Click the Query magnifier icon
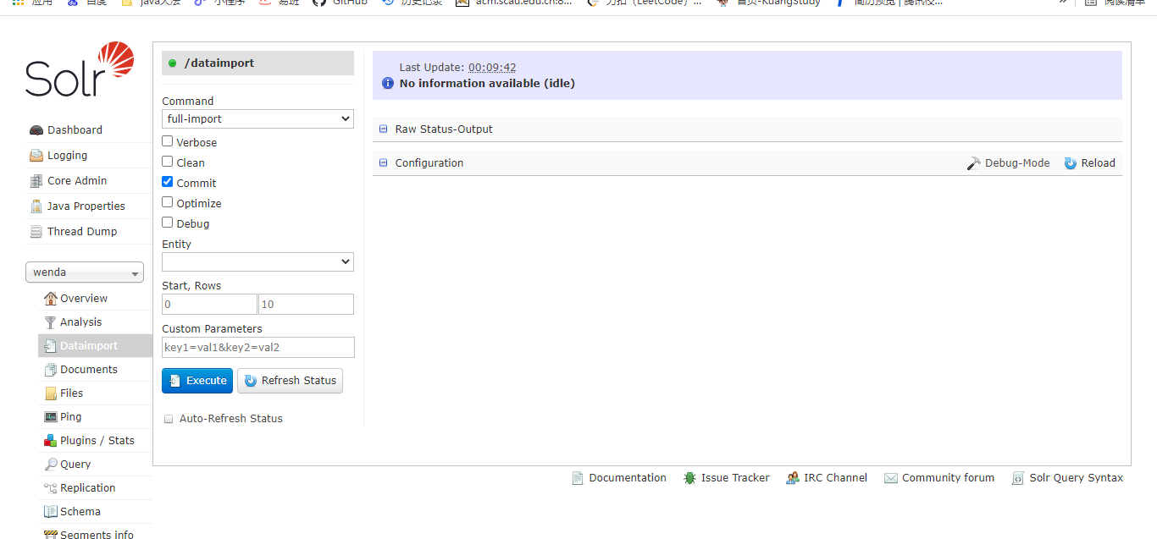This screenshot has height=539, width=1157. click(x=51, y=465)
